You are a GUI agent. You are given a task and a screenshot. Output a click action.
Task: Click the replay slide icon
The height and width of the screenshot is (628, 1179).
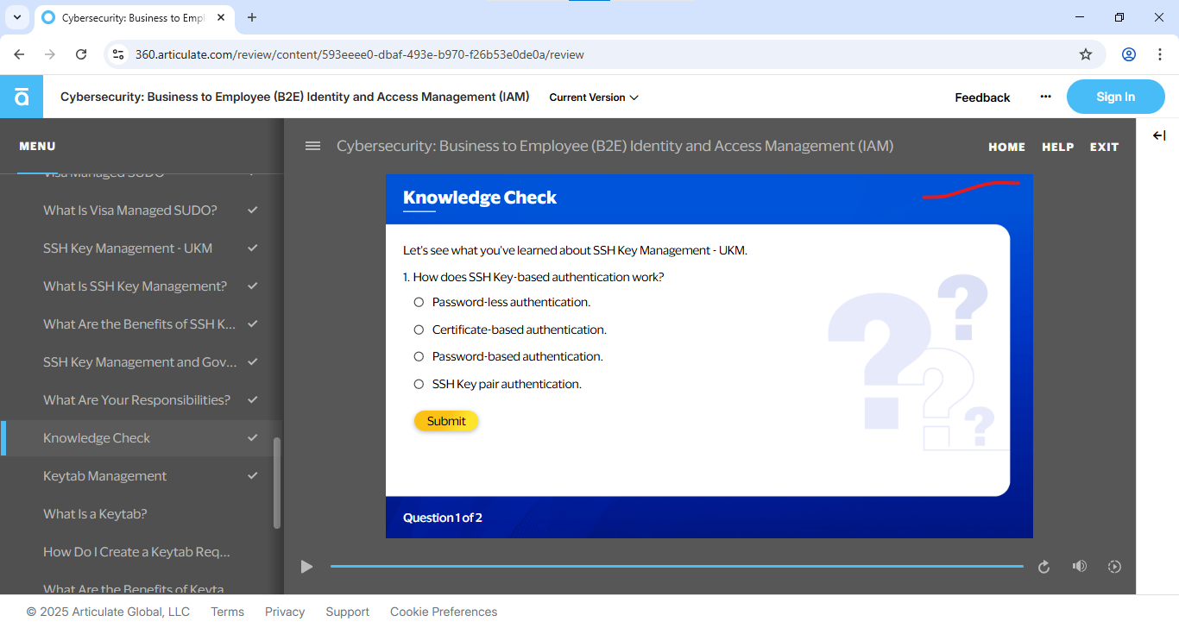pyautogui.click(x=1043, y=567)
